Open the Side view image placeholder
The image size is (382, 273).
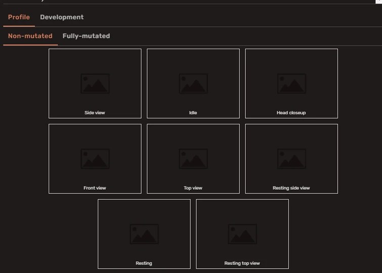pyautogui.click(x=95, y=83)
